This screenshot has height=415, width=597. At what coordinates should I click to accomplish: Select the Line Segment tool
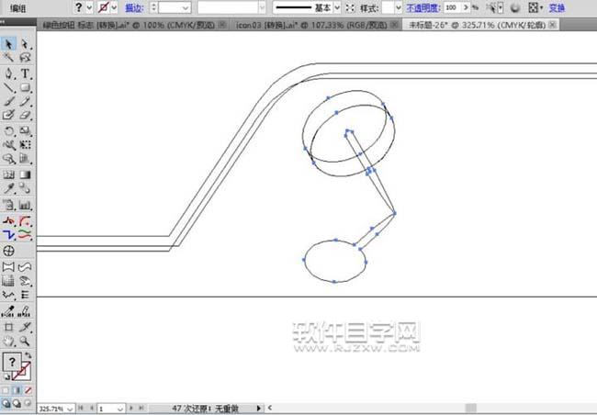8,87
